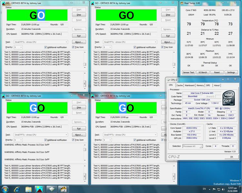
Task: Click the Intel Core i7 logo in CPU-Z
Action: click(228, 98)
